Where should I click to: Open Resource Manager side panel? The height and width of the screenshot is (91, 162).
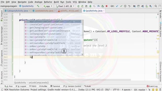pos(2,35)
